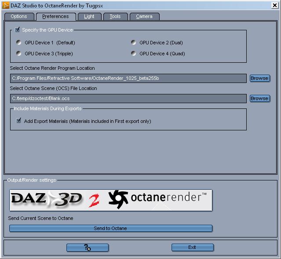This screenshot has width=281, height=259.
Task: Open the Camera tab
Action: 144,17
